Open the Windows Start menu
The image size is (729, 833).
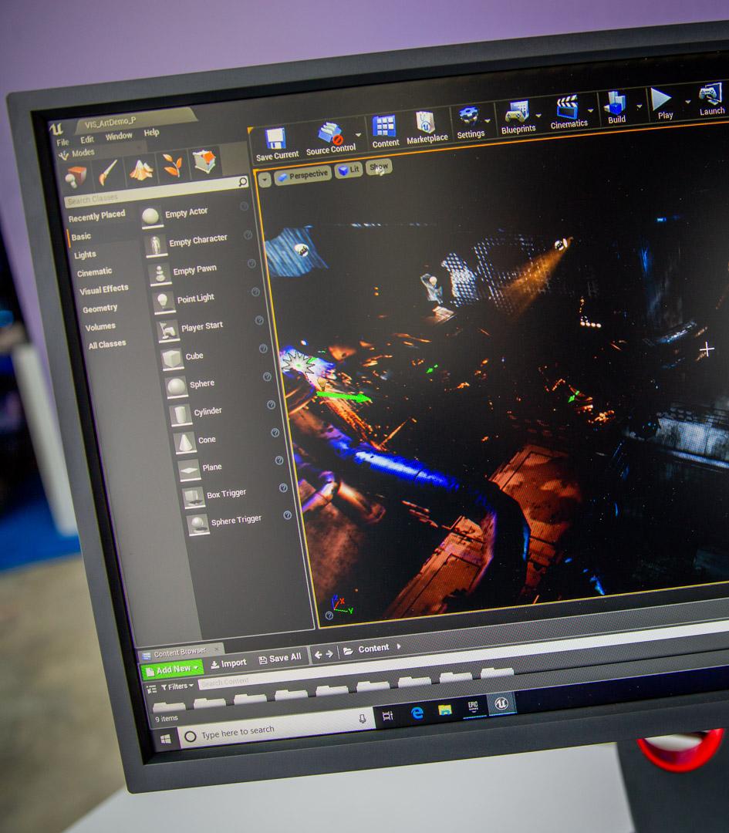tap(165, 739)
